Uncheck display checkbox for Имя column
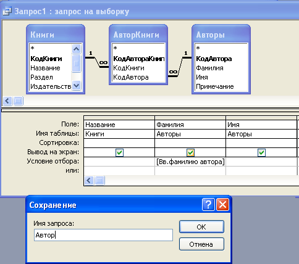The height and width of the screenshot is (264, 299). tap(261, 152)
